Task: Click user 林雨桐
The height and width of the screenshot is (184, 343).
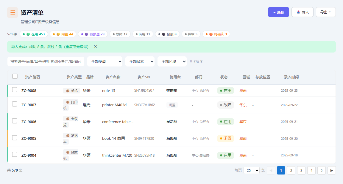Action: click(x=172, y=91)
